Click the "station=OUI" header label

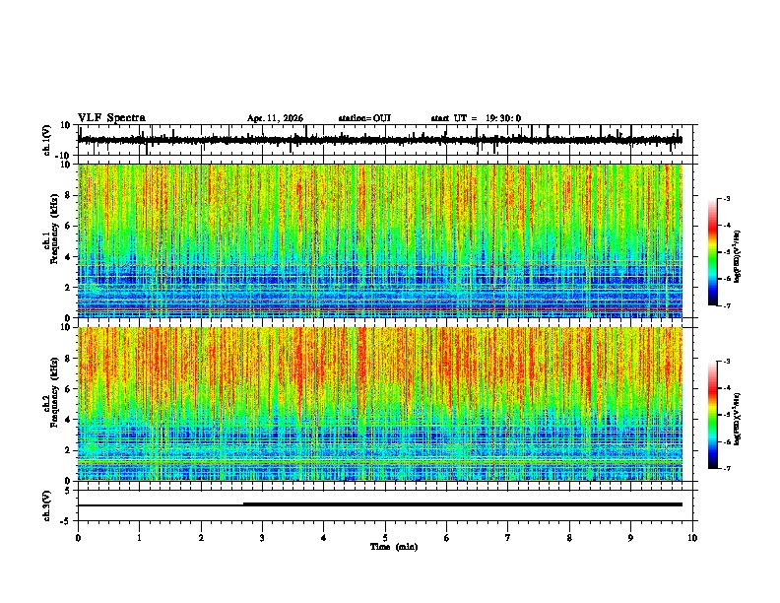[x=364, y=118]
